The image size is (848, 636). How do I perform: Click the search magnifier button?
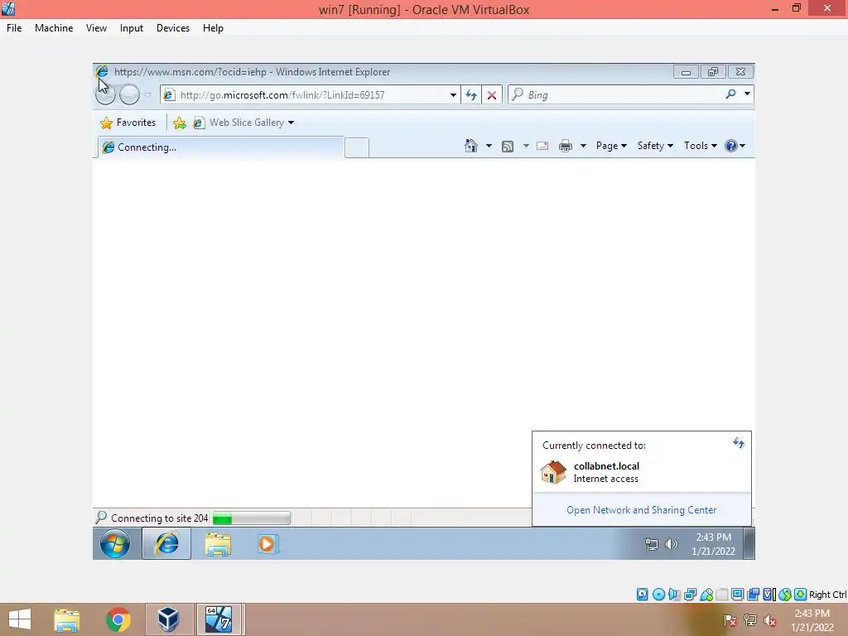[730, 94]
